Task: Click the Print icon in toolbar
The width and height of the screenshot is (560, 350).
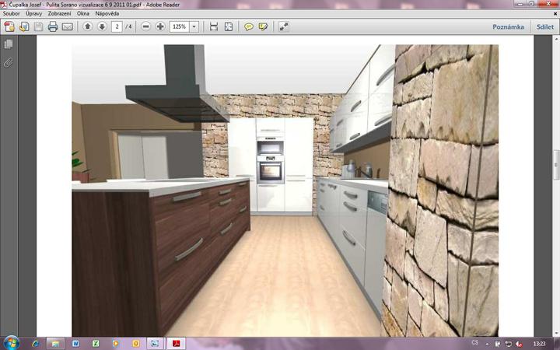Action: [53, 26]
